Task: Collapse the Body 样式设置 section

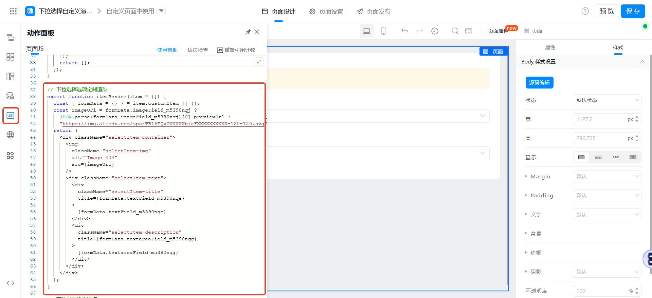Action: pos(642,62)
